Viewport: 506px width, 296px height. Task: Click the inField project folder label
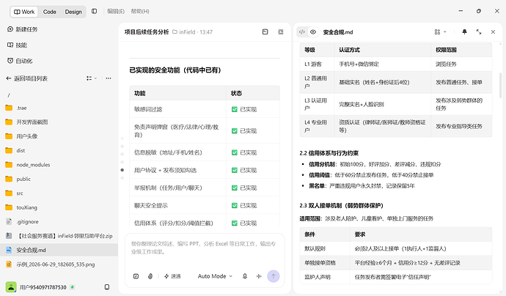click(x=184, y=32)
